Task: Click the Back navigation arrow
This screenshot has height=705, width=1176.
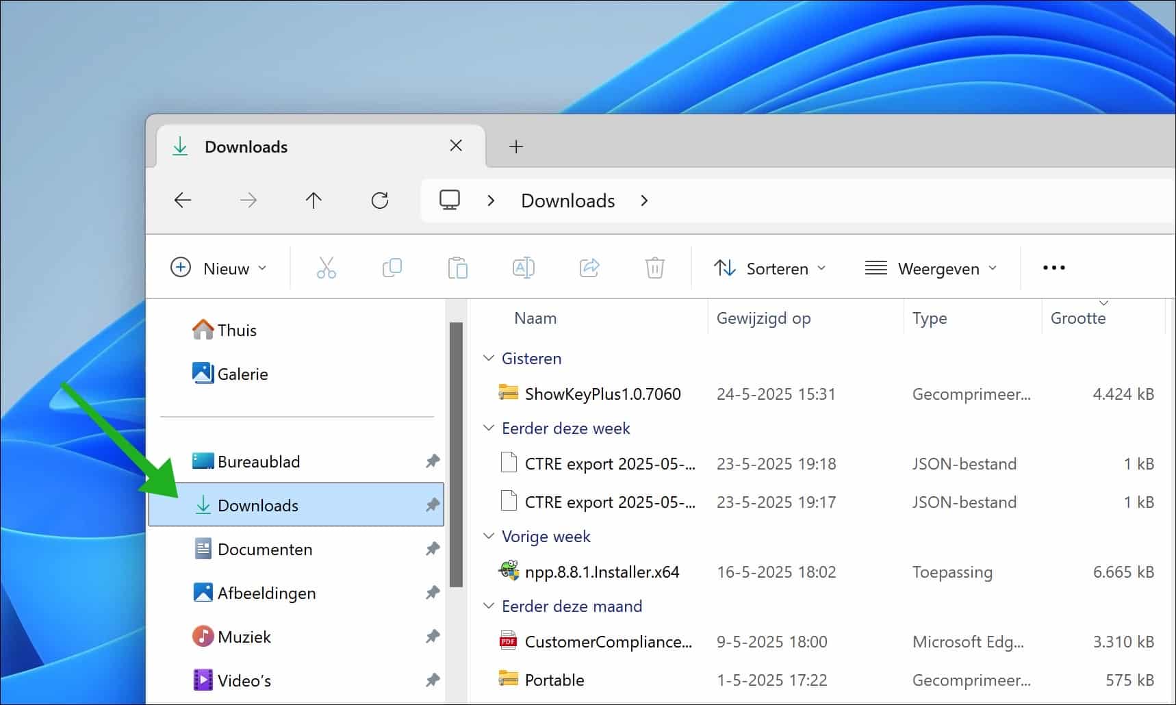Action: 183,200
